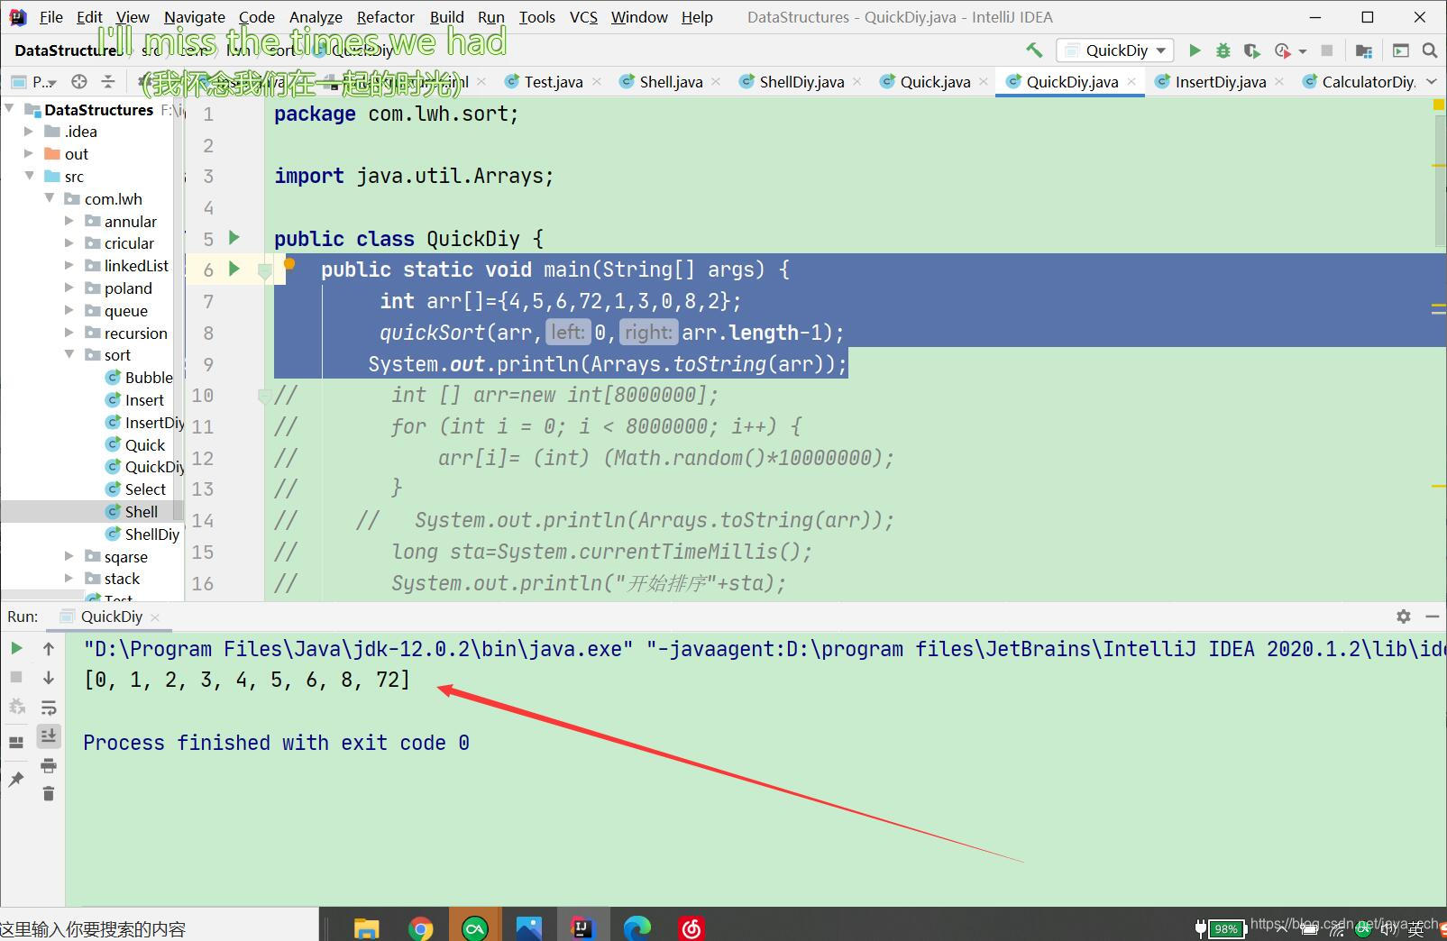Open the File Explorer taskbar icon
This screenshot has width=1447, height=941.
(x=366, y=927)
